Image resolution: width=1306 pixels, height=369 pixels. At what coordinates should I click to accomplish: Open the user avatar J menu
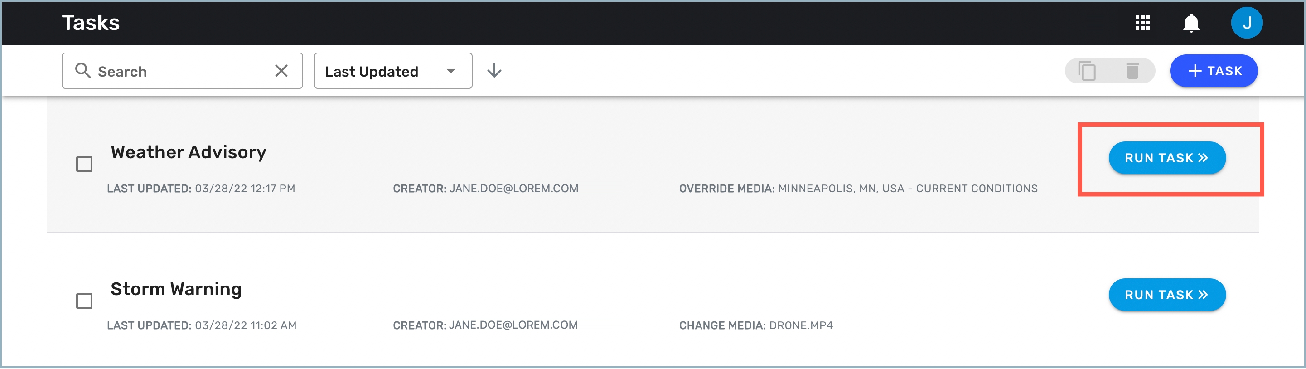point(1247,23)
